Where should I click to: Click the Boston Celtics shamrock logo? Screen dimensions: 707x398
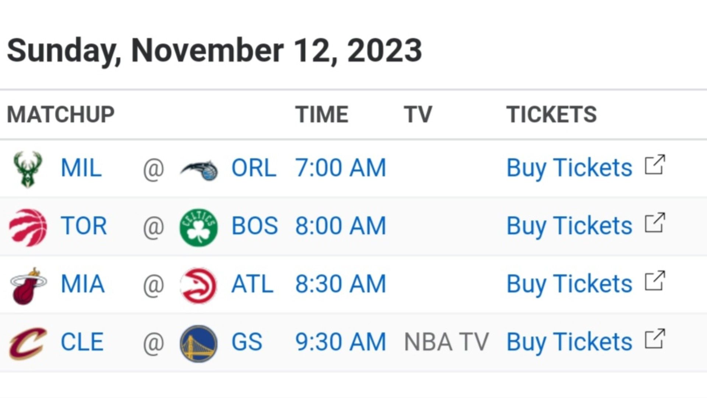click(x=198, y=227)
